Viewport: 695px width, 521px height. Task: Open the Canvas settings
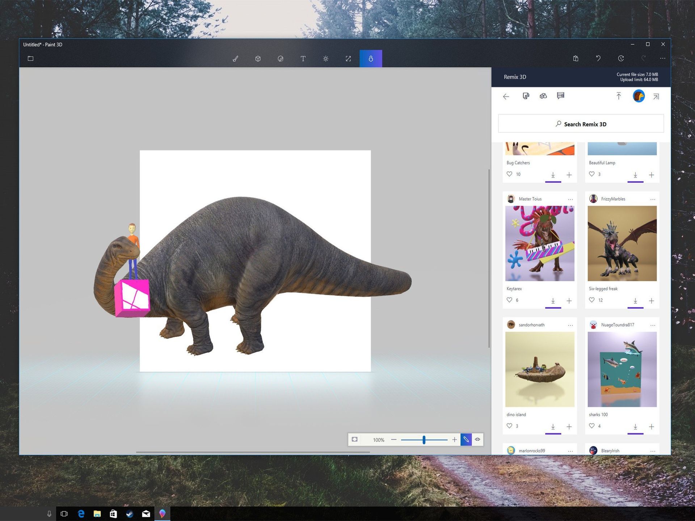348,58
